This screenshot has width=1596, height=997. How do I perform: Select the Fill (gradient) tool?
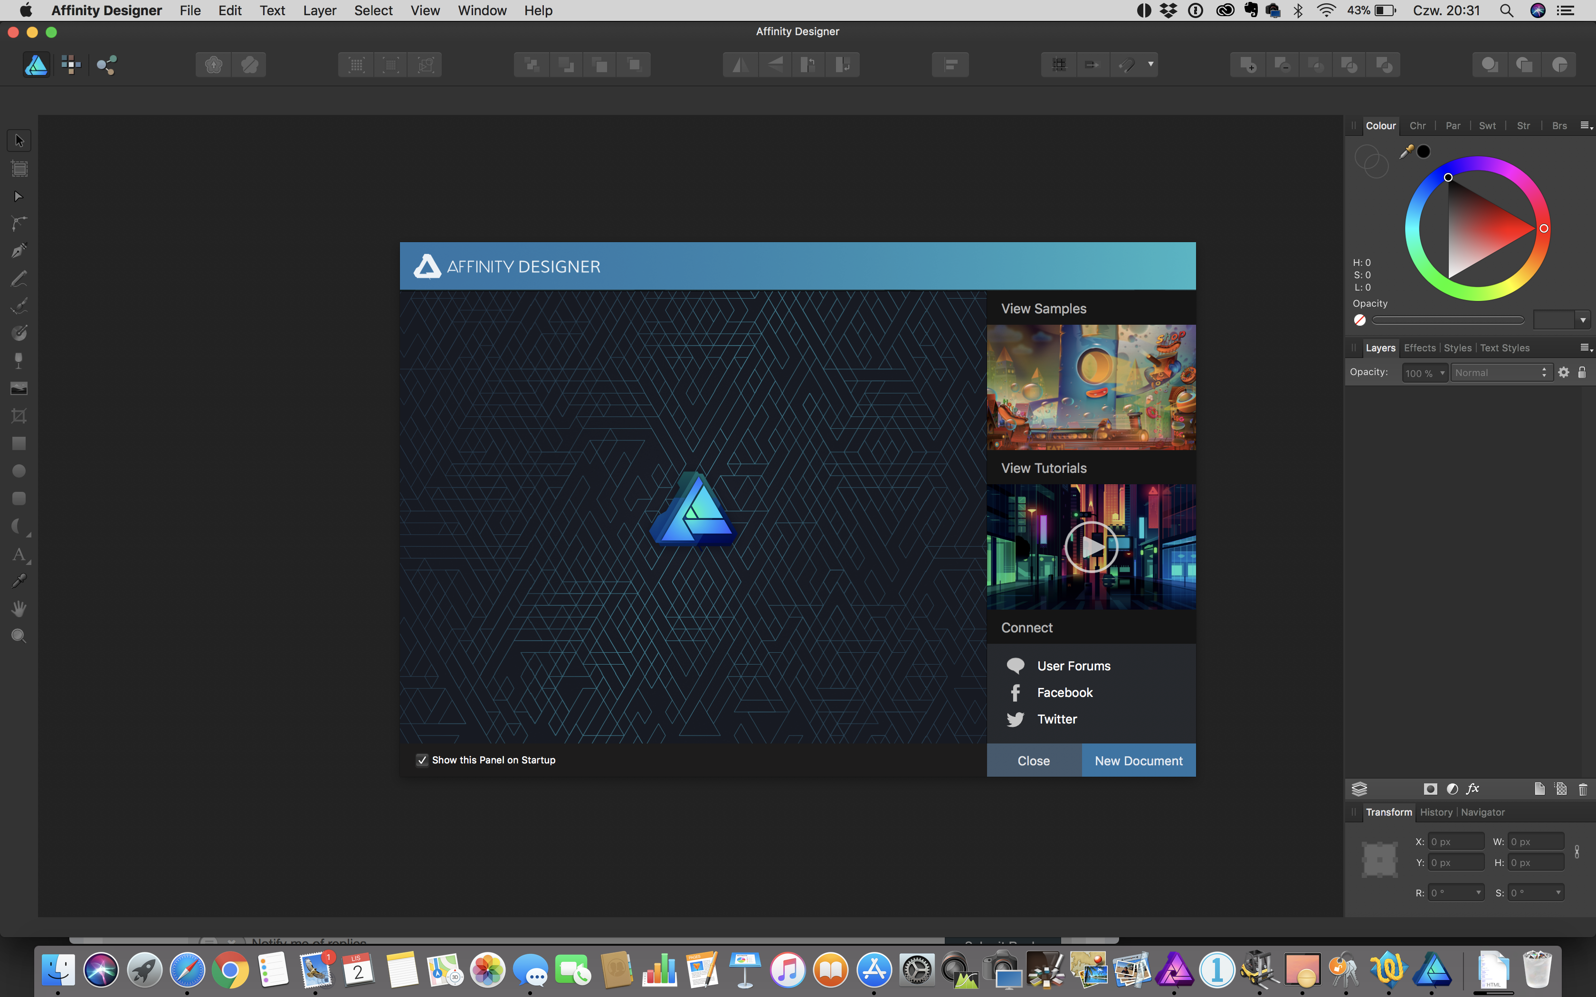(19, 333)
